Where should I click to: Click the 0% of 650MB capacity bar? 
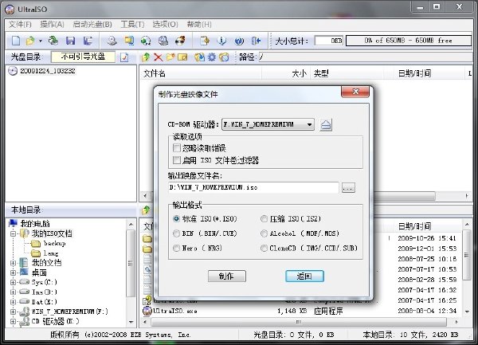click(x=409, y=41)
